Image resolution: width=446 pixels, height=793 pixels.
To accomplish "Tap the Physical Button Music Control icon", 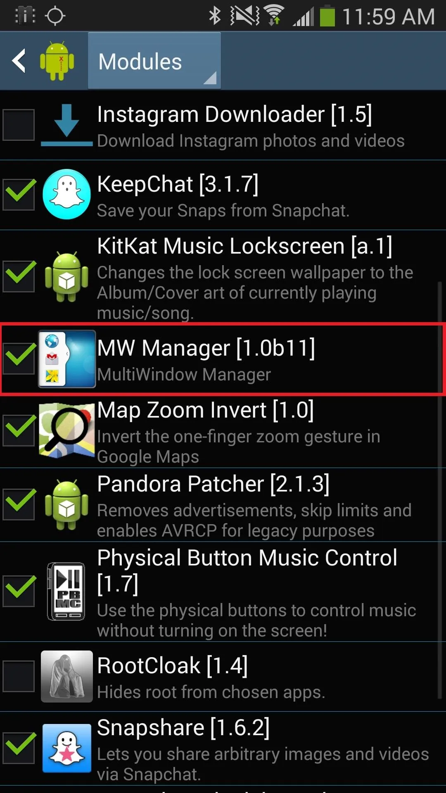I will pyautogui.click(x=66, y=591).
